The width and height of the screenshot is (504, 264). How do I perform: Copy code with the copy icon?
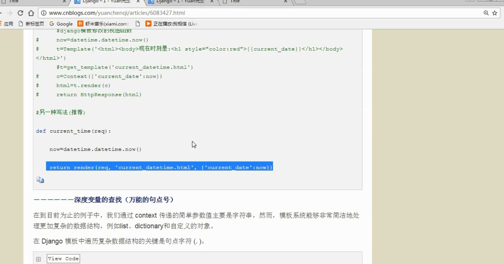pyautogui.click(x=40, y=180)
